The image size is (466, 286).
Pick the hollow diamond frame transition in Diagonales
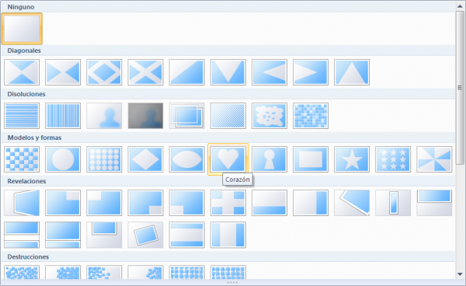[104, 72]
